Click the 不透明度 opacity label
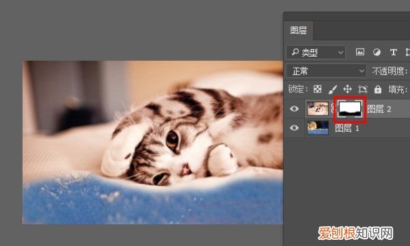 [389, 71]
